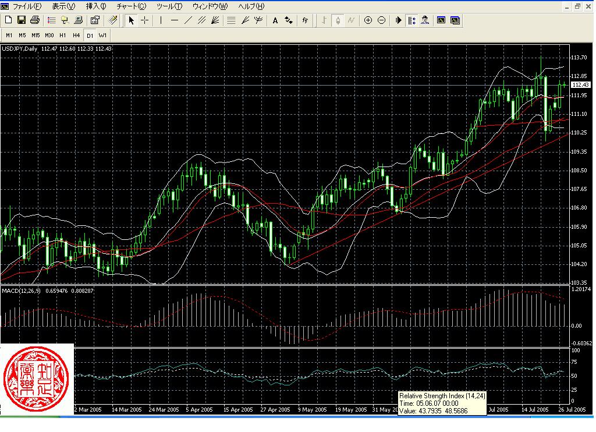
Task: Open the チャート menu
Action: pos(129,6)
